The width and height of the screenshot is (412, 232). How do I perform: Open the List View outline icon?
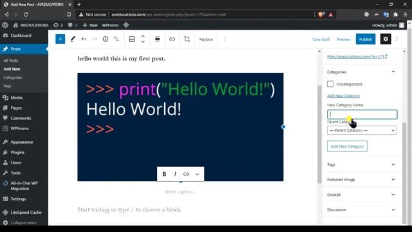tap(116, 39)
